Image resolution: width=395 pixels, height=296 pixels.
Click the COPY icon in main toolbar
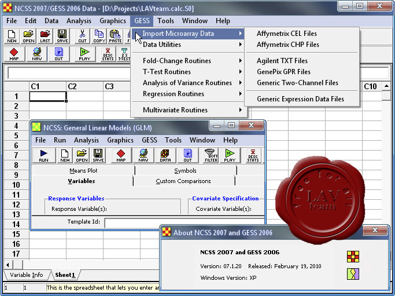click(x=99, y=36)
